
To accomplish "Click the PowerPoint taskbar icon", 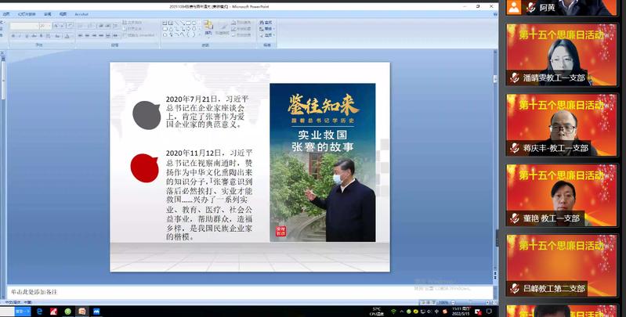I will pyautogui.click(x=82, y=311).
